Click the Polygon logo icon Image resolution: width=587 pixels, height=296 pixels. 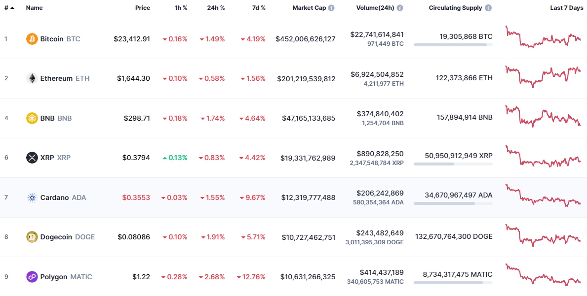32,277
